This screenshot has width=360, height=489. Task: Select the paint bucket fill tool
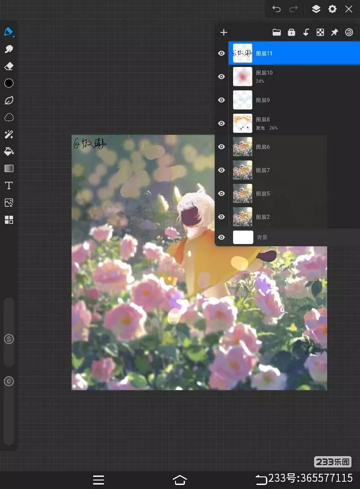[9, 151]
